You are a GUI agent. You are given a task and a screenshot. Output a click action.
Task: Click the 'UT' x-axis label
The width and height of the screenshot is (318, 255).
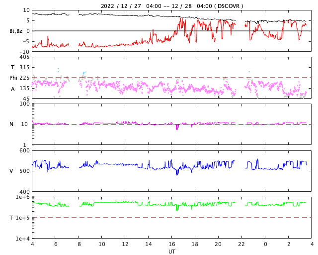pos(171,252)
